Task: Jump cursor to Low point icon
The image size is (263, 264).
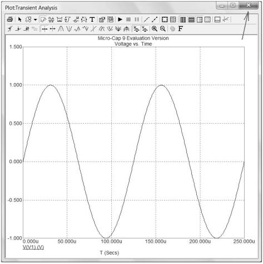Action: (x=85, y=28)
